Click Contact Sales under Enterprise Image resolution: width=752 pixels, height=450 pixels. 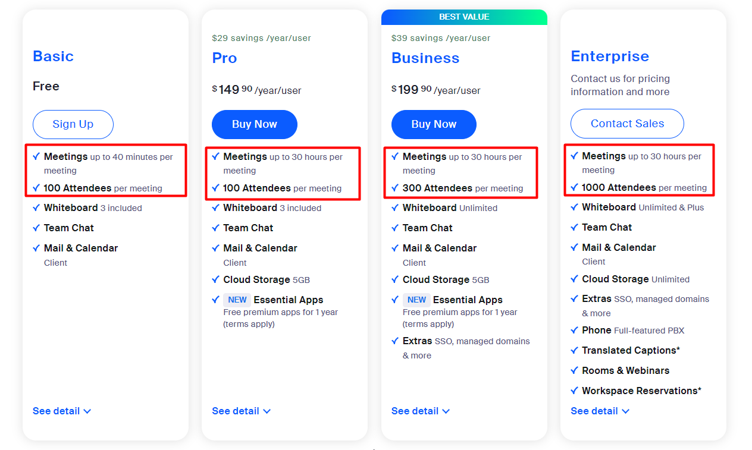(627, 124)
